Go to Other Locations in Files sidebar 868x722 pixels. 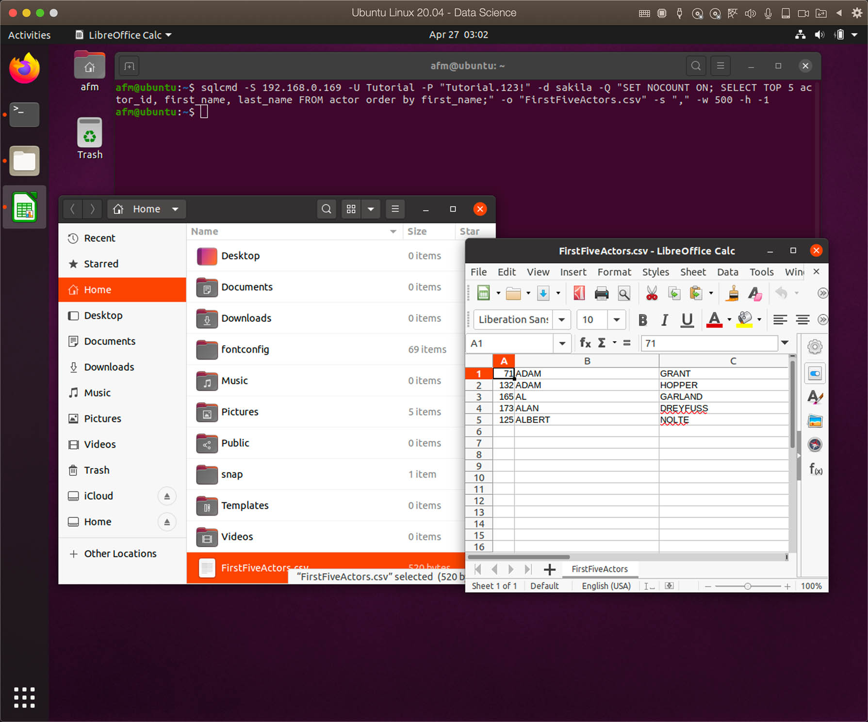tap(120, 553)
